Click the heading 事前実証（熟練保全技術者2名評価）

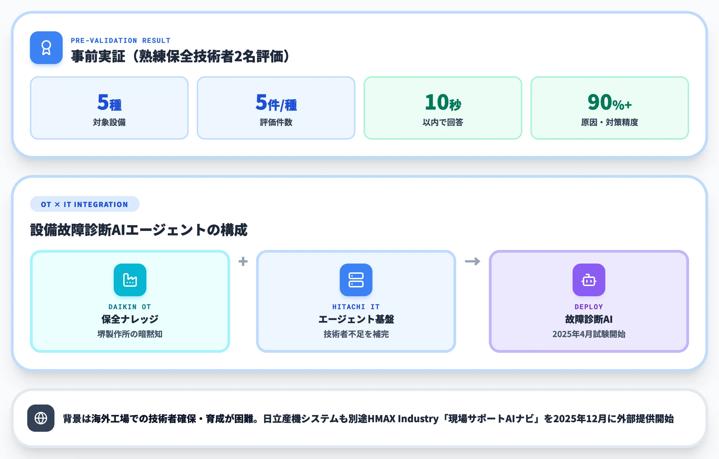[x=181, y=56]
